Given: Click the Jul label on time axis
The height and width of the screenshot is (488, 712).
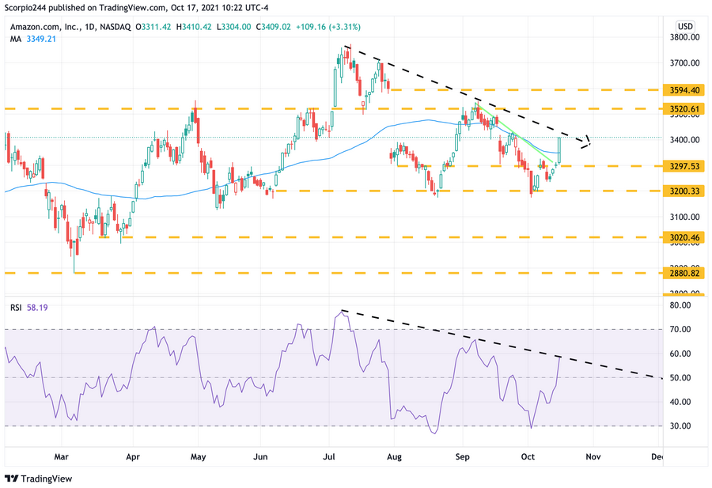Looking at the screenshot, I should 329,456.
